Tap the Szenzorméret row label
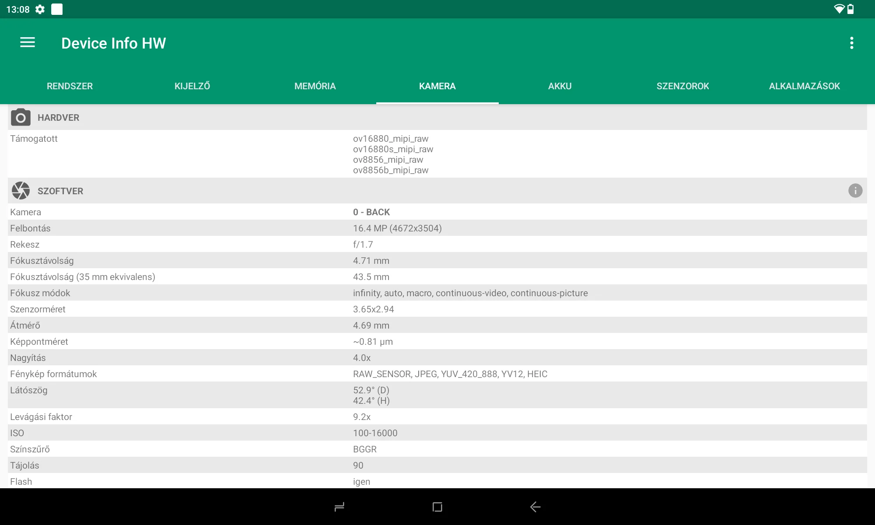The width and height of the screenshot is (875, 525). click(x=38, y=309)
